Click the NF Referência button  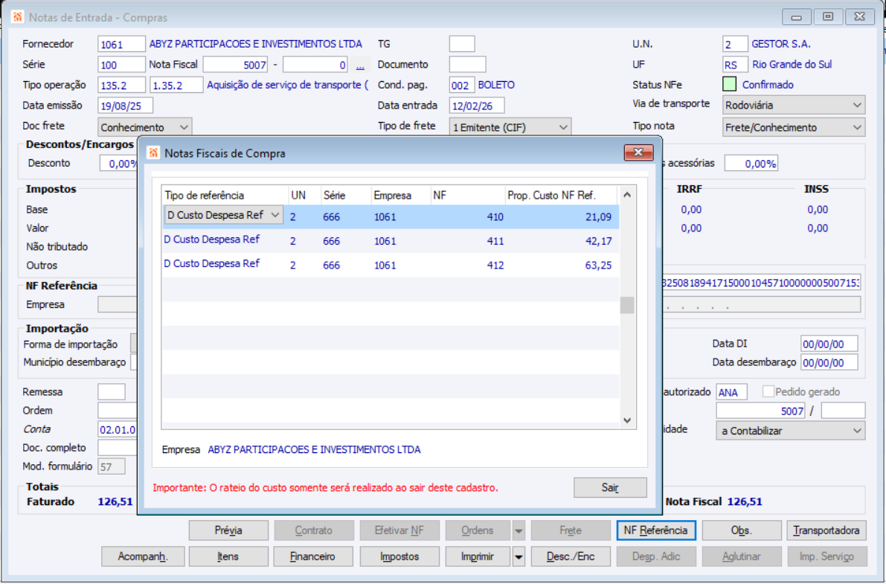click(655, 531)
